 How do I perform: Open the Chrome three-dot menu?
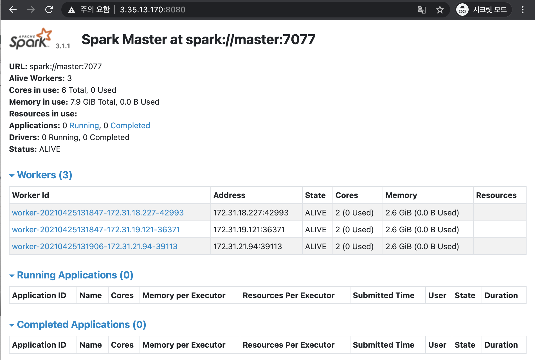point(522,10)
